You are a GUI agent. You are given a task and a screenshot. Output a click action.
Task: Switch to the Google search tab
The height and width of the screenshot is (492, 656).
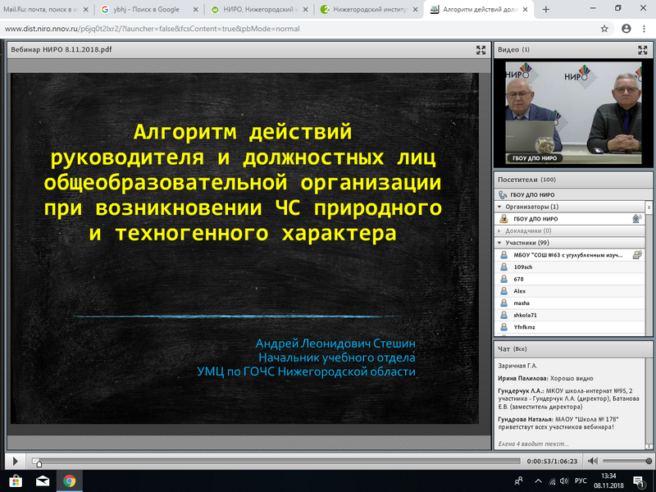[139, 10]
